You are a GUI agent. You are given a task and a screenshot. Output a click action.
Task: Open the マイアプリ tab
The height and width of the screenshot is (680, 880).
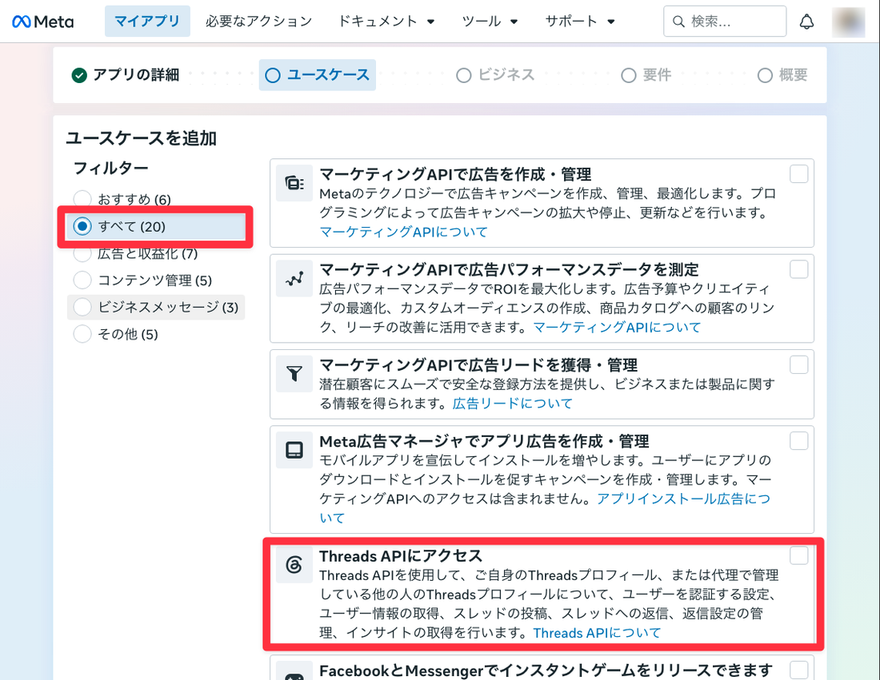click(x=147, y=22)
